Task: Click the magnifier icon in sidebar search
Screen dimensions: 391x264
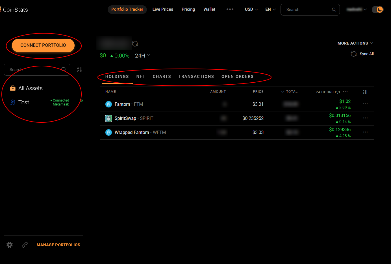Action: (64, 69)
